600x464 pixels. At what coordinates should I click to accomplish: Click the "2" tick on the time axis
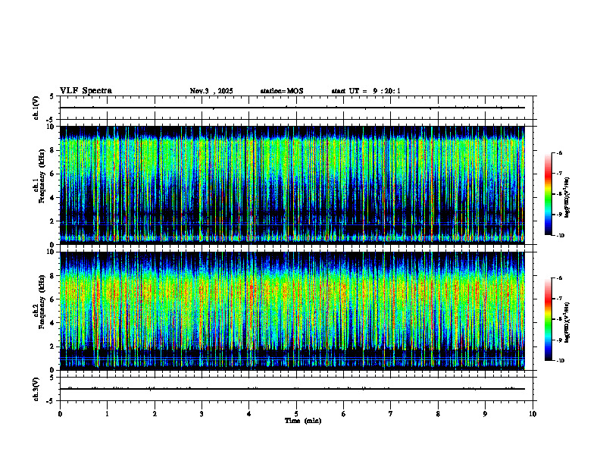click(155, 414)
